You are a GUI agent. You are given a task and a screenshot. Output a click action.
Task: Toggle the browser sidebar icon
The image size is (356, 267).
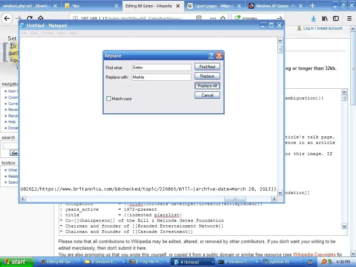(336, 19)
